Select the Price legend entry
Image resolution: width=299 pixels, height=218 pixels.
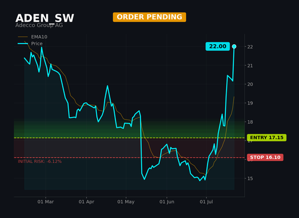pyautogui.click(x=30, y=44)
